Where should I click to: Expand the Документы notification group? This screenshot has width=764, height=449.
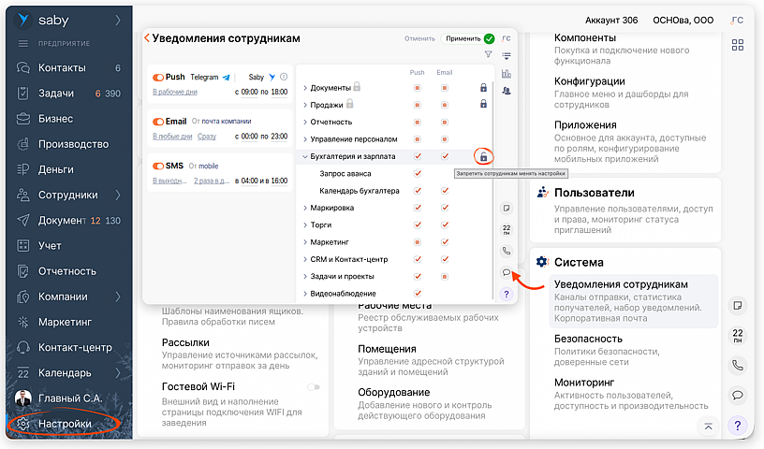point(305,88)
